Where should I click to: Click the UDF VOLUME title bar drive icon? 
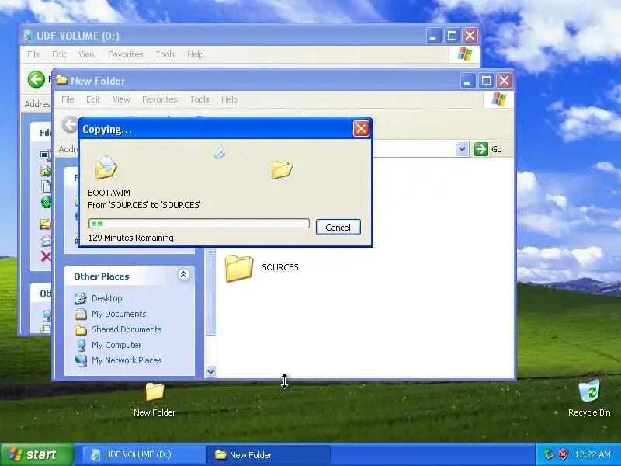coord(27,35)
